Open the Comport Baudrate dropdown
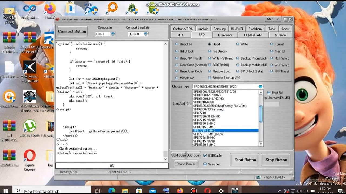346x194 pixels. click(146, 34)
